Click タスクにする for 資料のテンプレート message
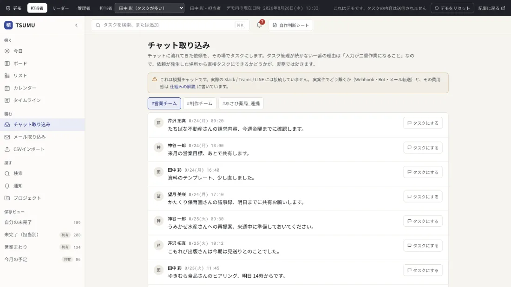The image size is (511, 287). point(423,172)
